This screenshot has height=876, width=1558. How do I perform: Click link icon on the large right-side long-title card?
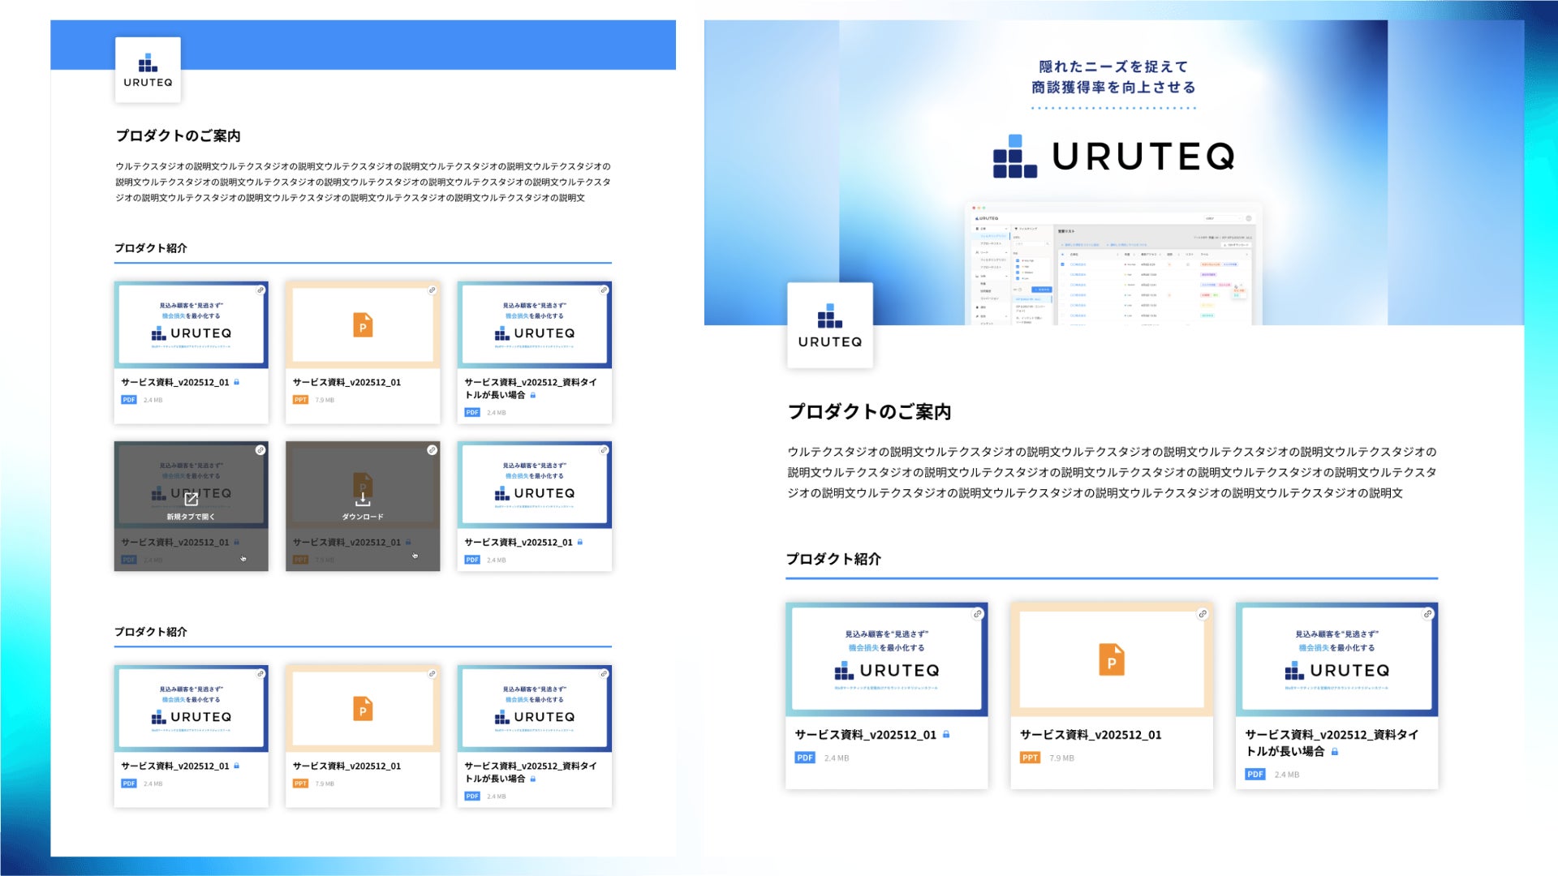click(1427, 614)
